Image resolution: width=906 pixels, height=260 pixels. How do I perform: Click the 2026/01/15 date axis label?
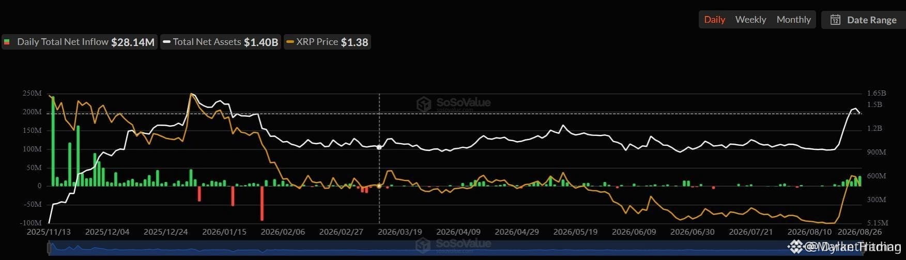coord(224,232)
